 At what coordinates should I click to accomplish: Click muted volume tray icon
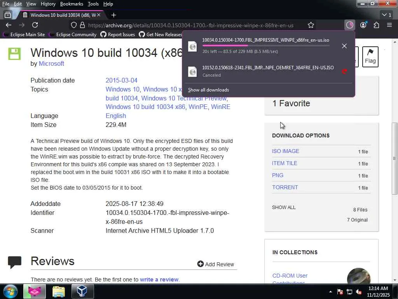(359, 292)
